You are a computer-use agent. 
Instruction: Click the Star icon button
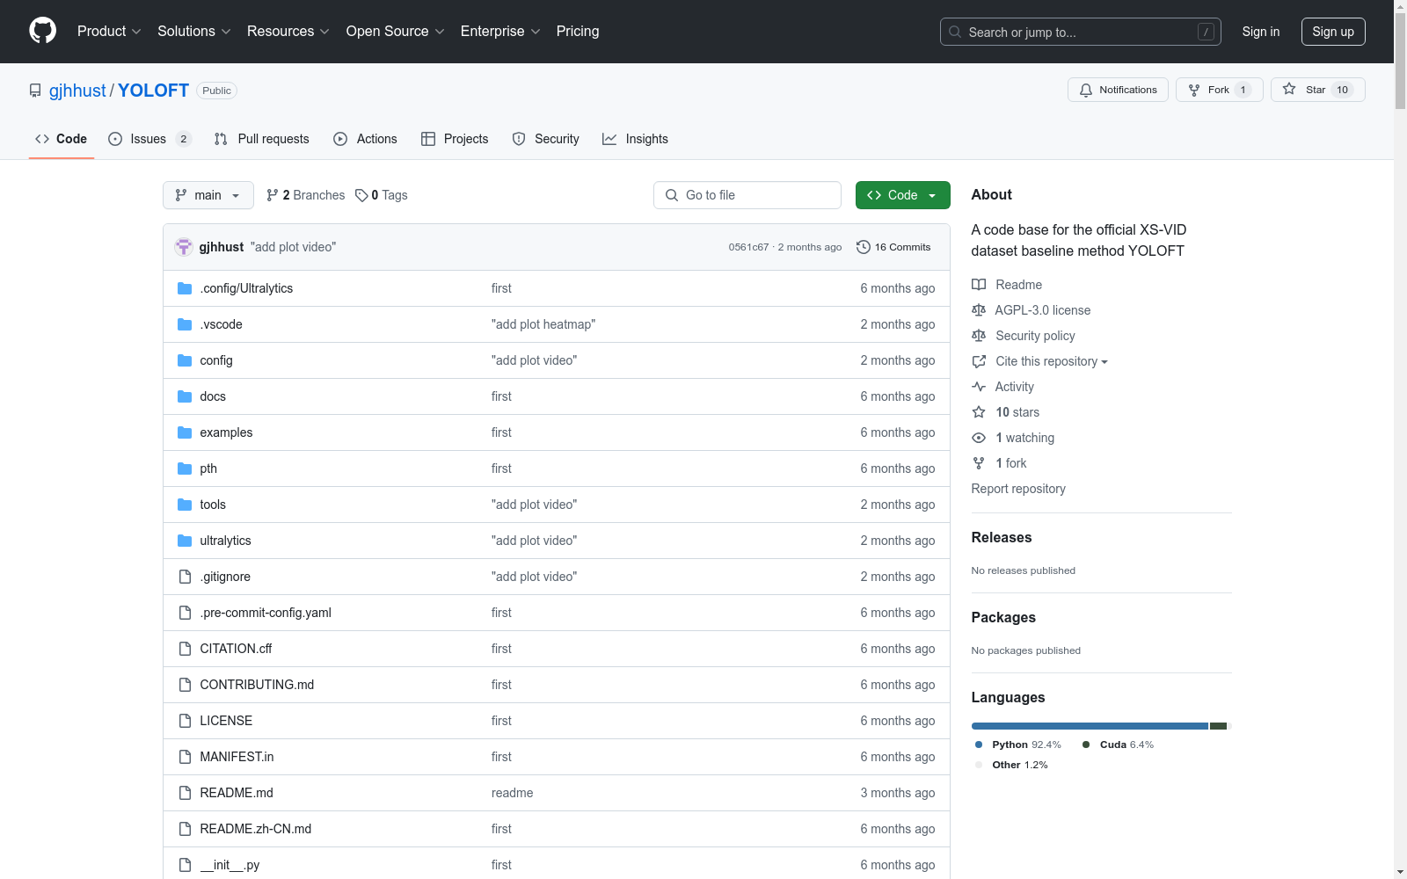[1289, 89]
